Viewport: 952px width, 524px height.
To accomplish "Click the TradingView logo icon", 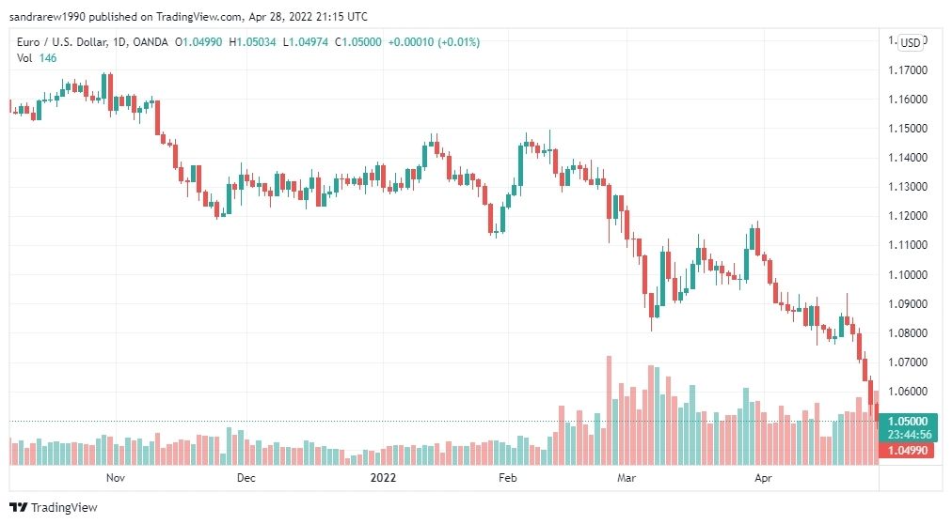I will (19, 508).
